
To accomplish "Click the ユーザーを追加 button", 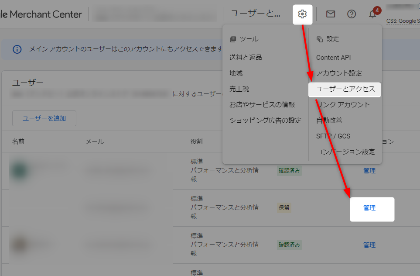I will tap(44, 118).
